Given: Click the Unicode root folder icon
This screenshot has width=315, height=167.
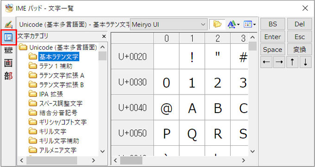Looking at the screenshot, I should pos(23,48).
